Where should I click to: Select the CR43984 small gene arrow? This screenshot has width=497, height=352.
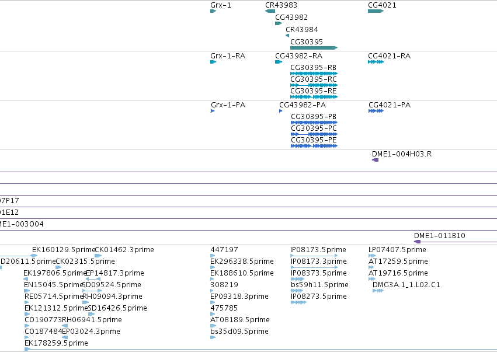tap(287, 36)
